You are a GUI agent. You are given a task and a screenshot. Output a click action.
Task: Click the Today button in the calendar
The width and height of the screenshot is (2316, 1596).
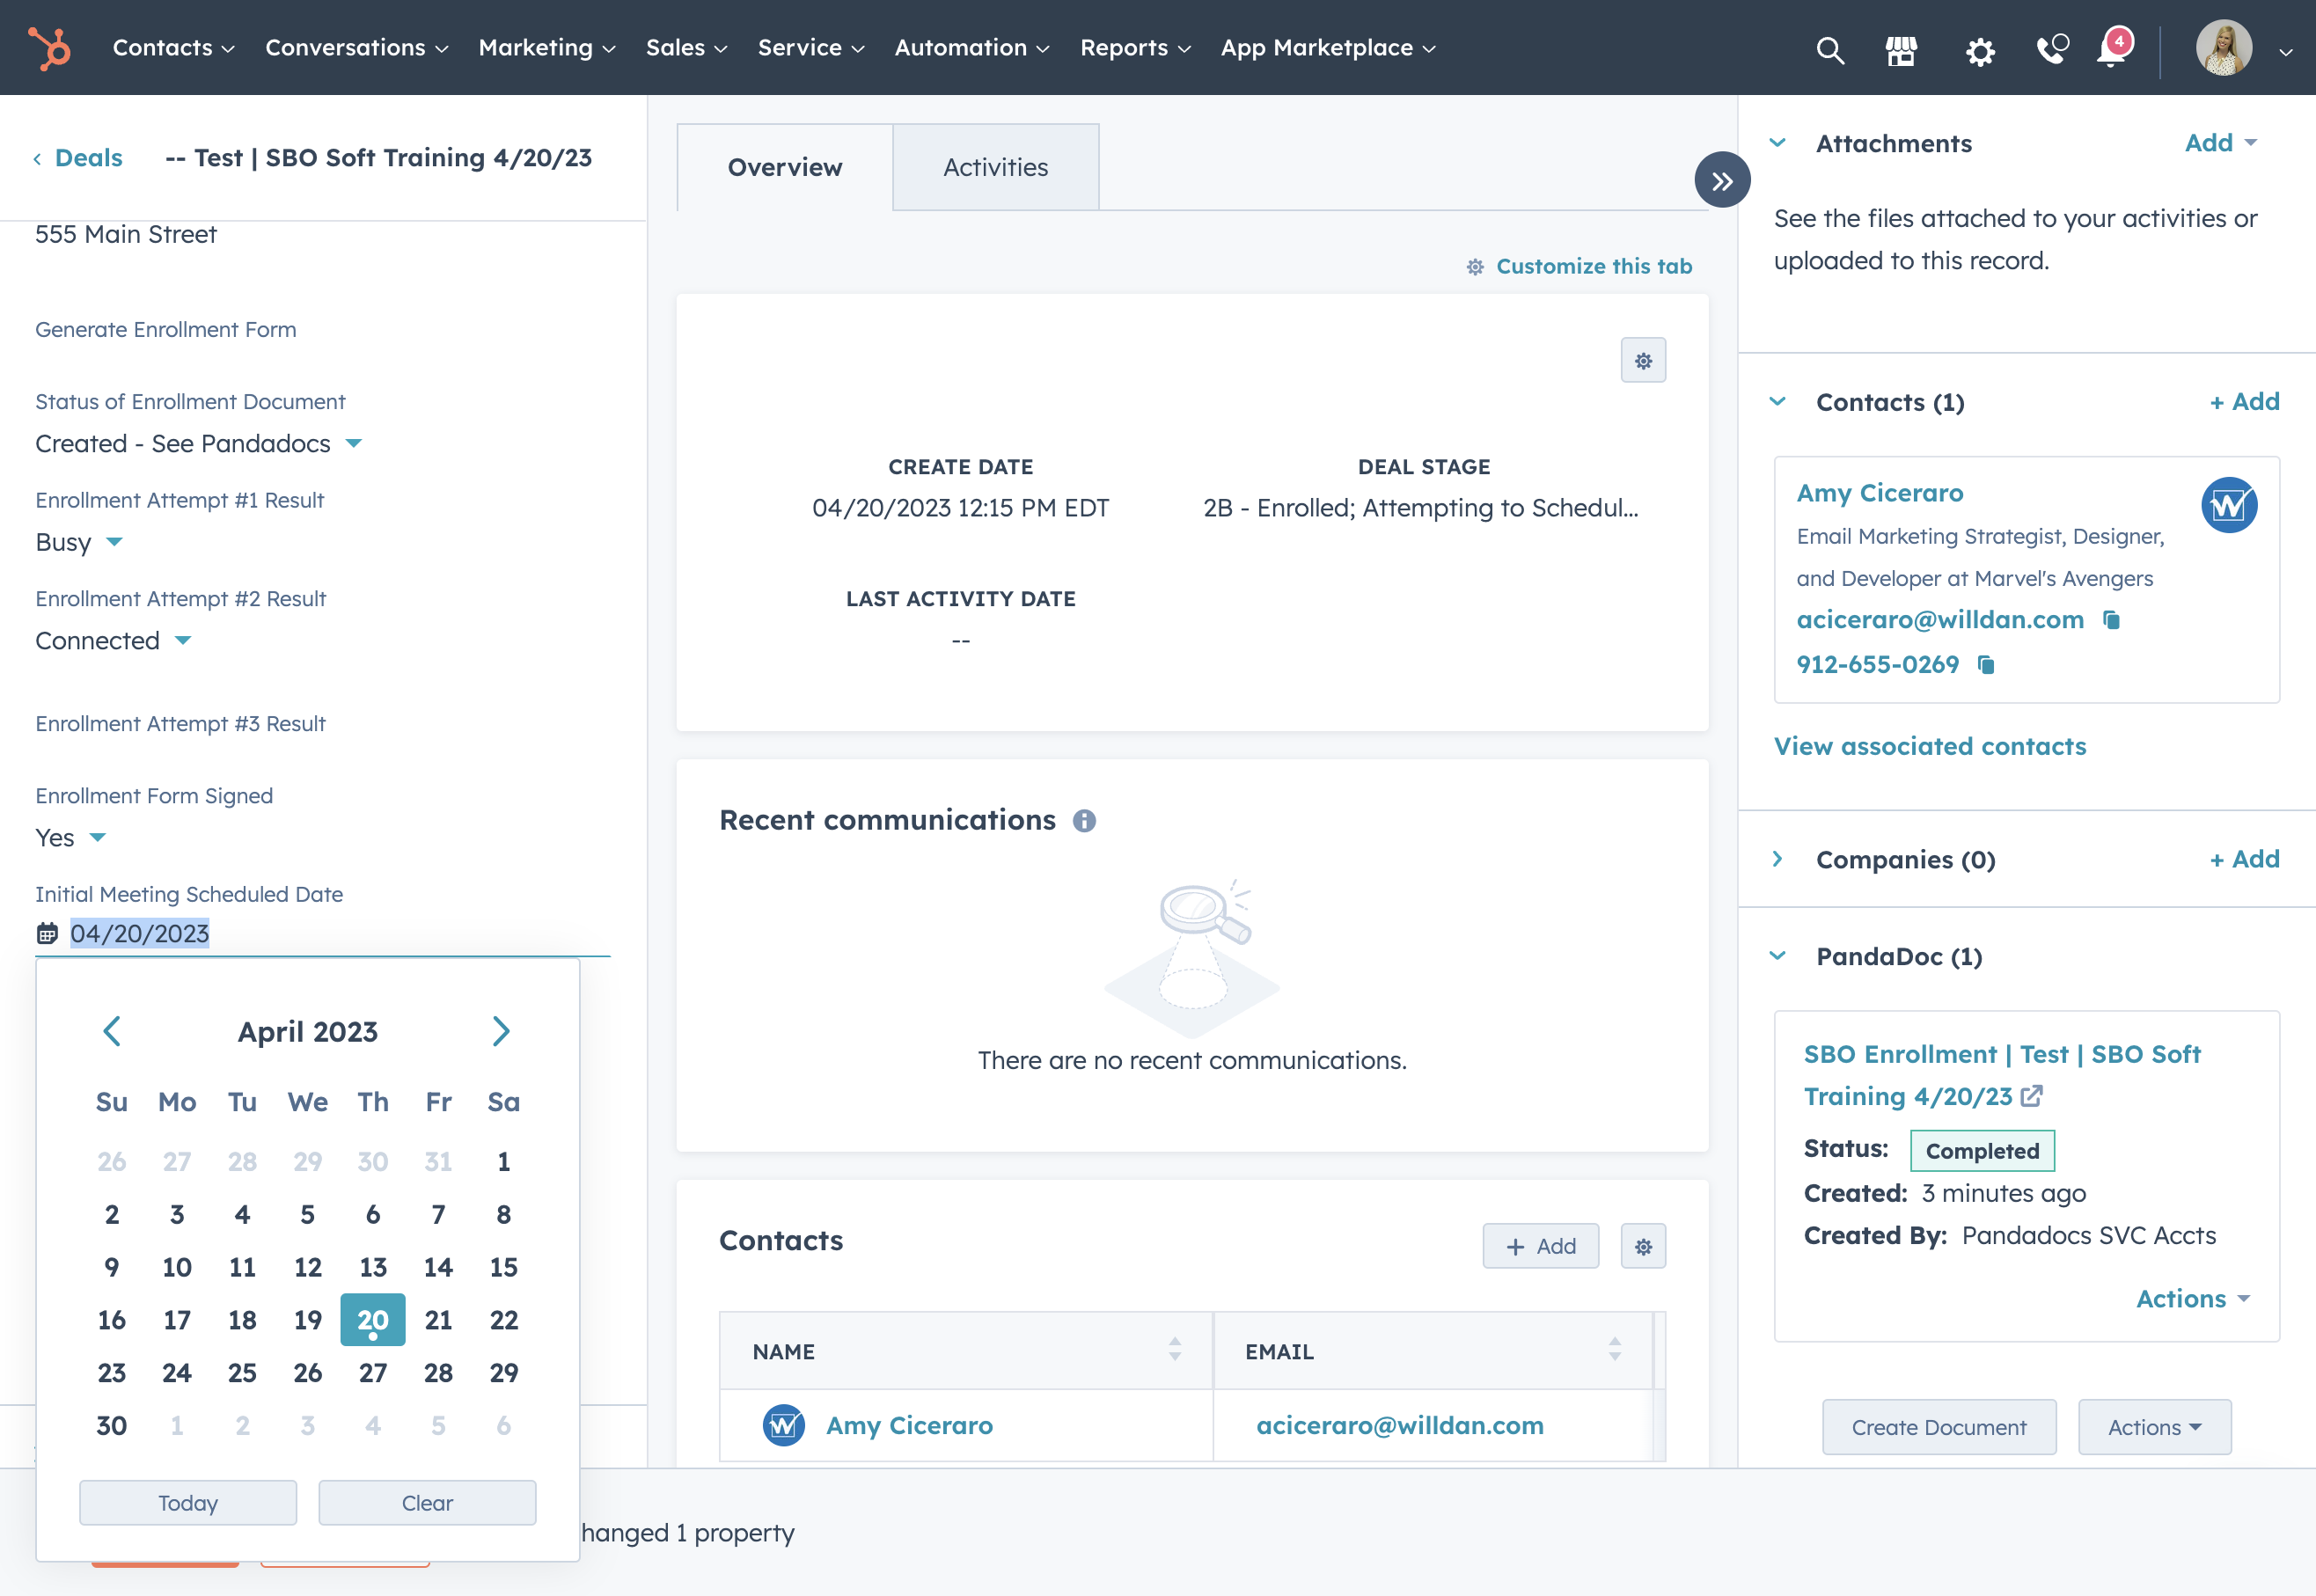point(188,1503)
